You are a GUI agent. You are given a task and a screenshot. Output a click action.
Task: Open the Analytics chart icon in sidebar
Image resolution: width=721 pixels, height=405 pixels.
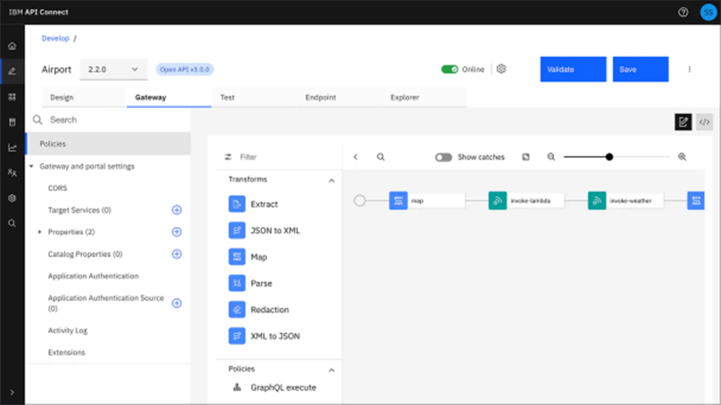(x=13, y=148)
